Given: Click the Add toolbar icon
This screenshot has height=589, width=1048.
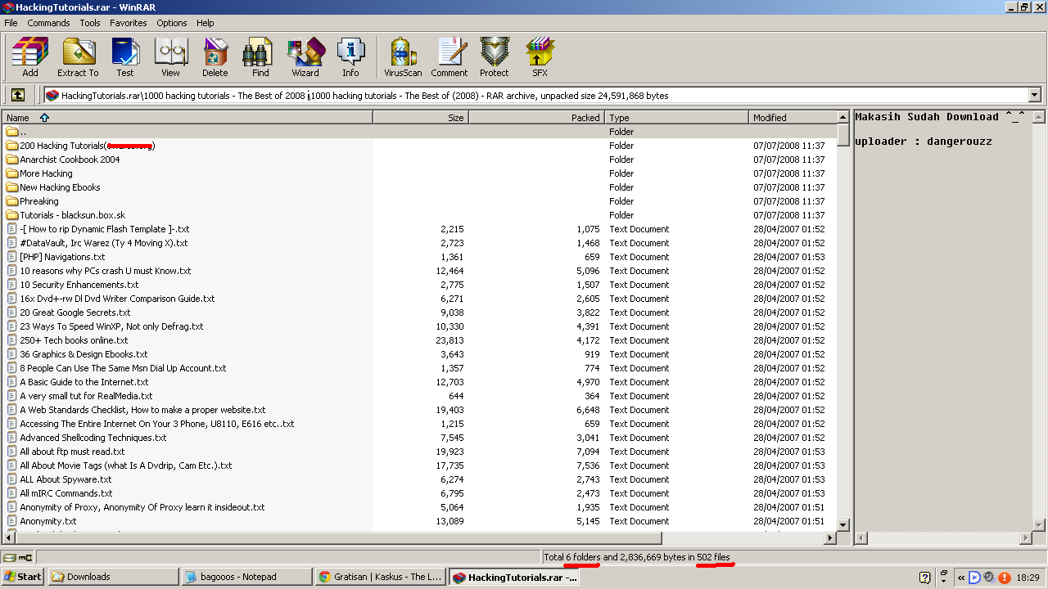Looking at the screenshot, I should coord(30,57).
